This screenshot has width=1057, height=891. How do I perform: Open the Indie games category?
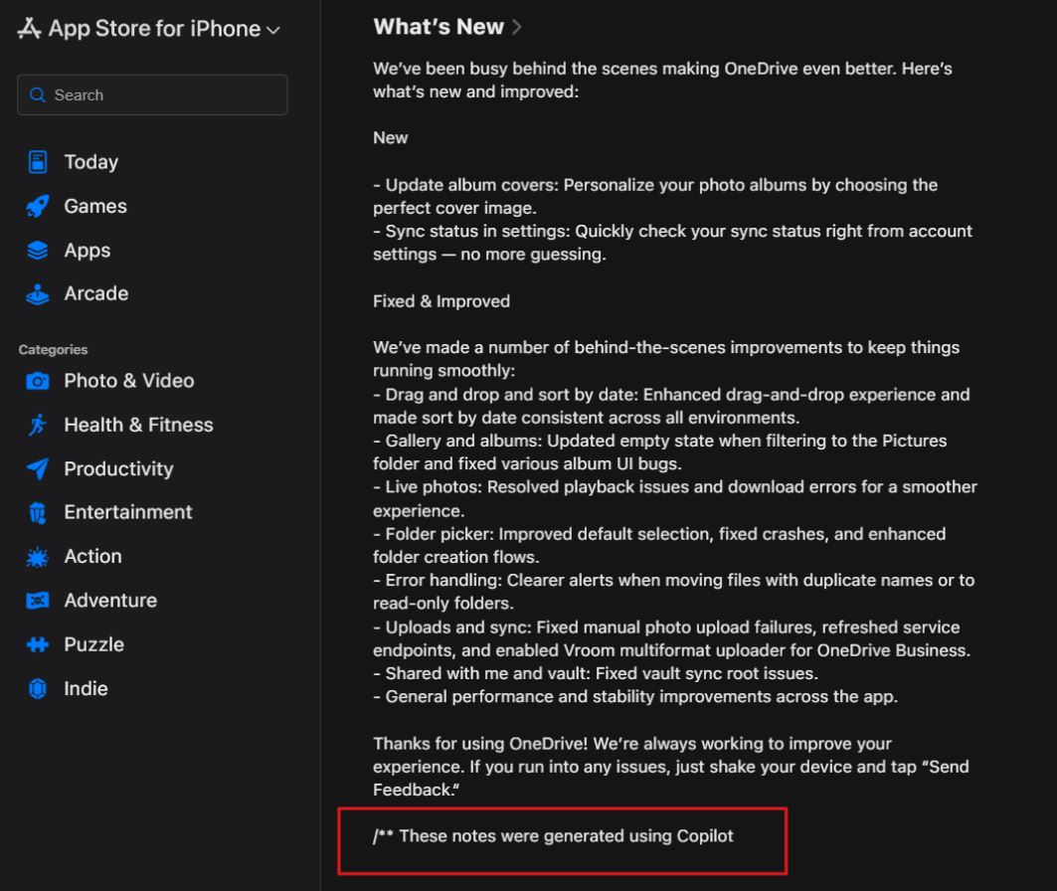[86, 688]
